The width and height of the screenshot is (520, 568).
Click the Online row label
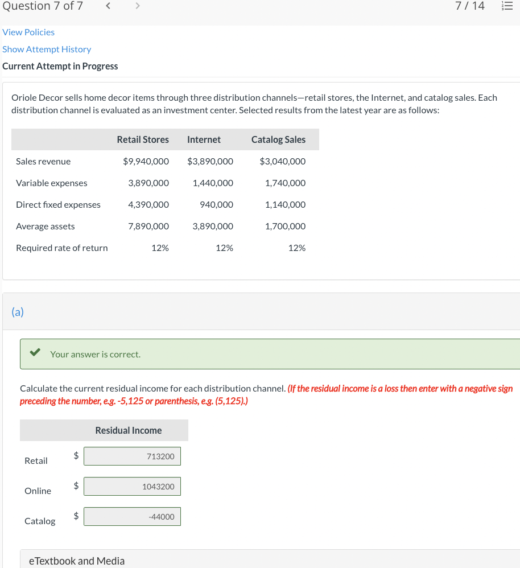[x=38, y=491]
